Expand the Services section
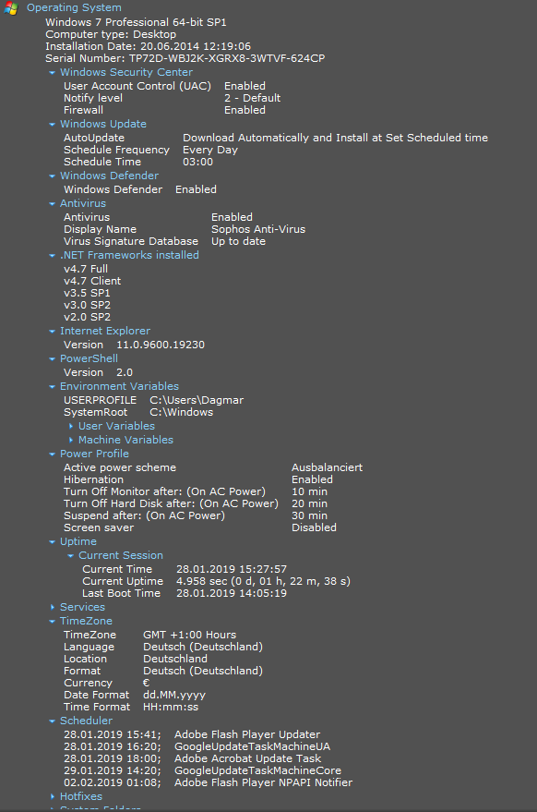The image size is (537, 812). coord(53,607)
